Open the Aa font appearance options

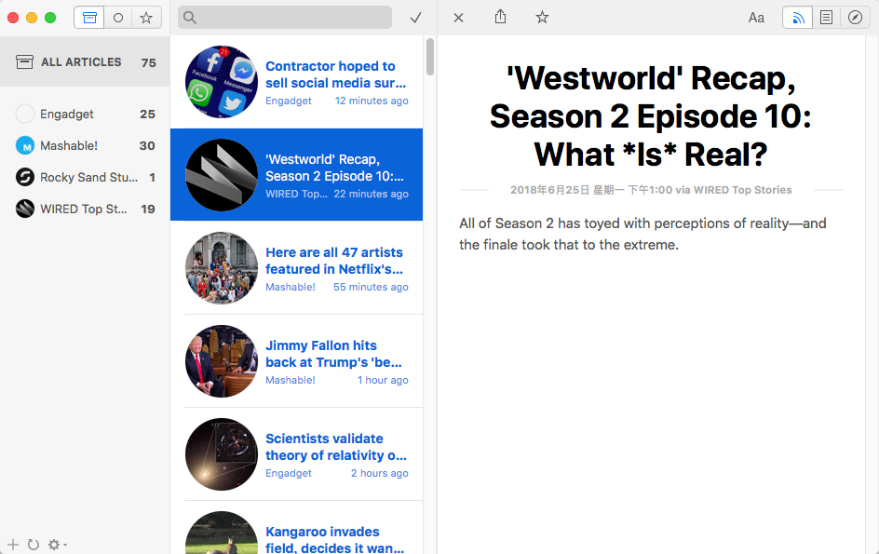point(756,18)
